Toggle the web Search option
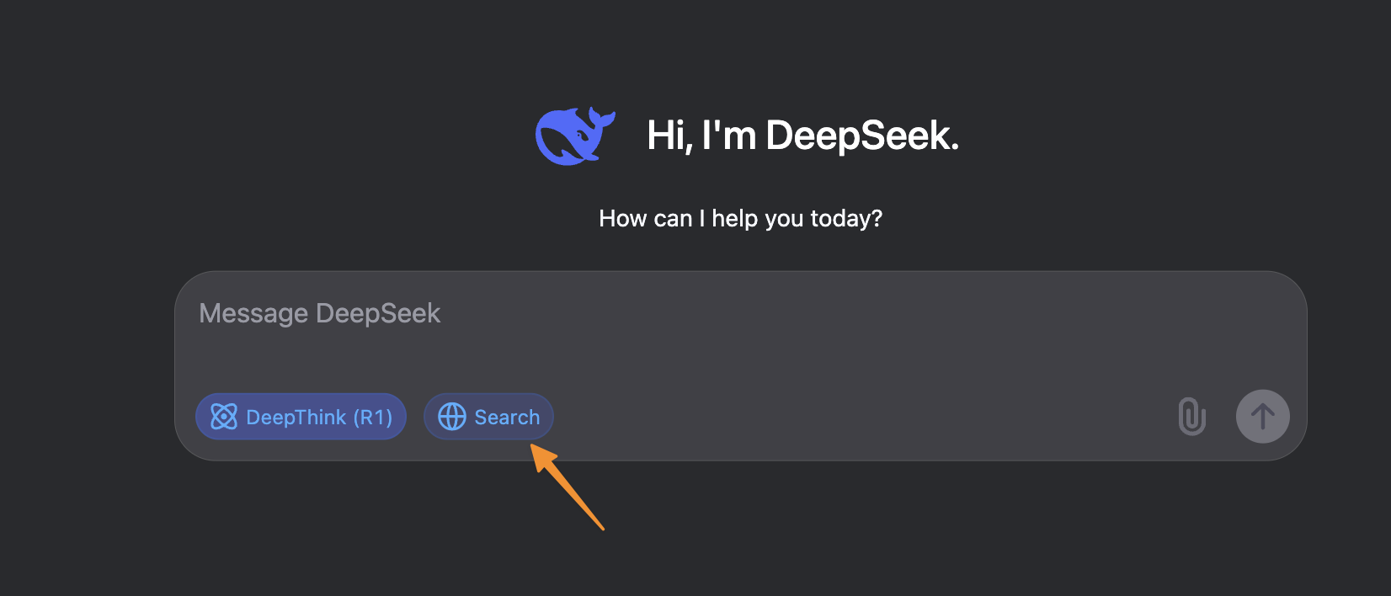1391x596 pixels. [488, 417]
